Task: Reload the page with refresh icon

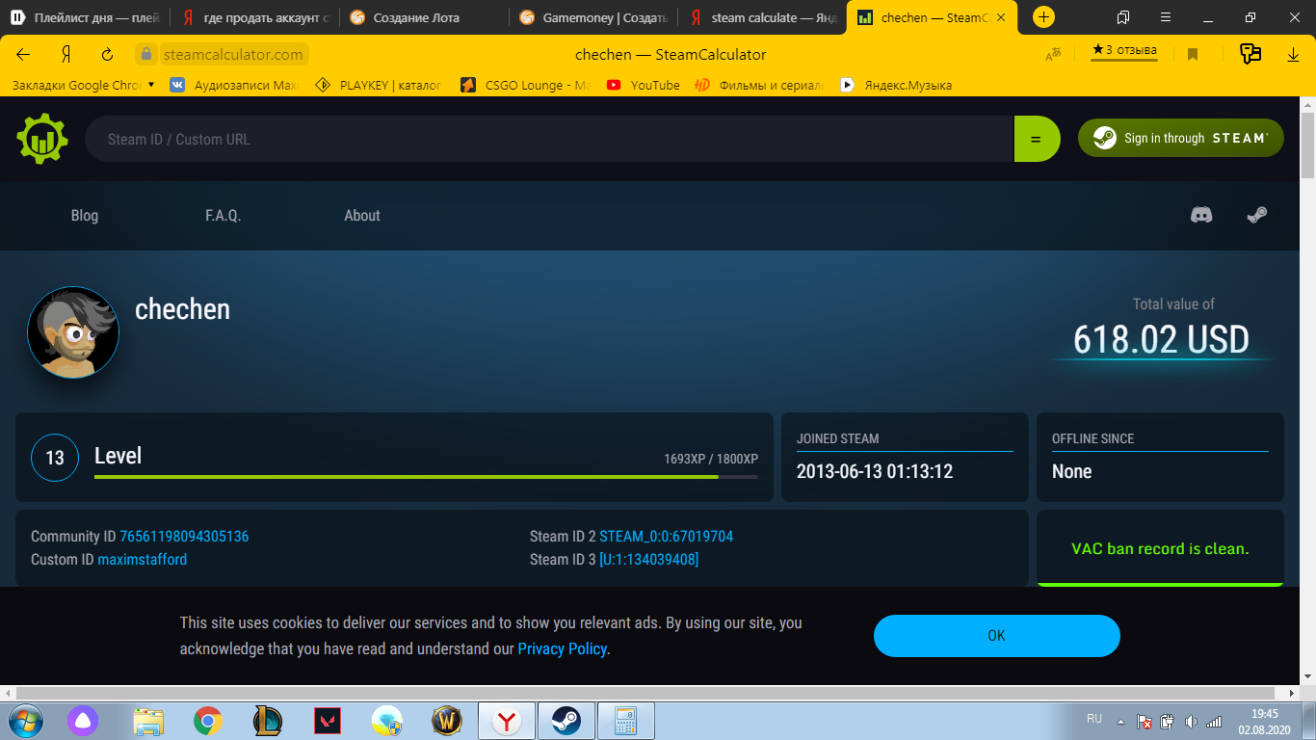Action: click(107, 55)
